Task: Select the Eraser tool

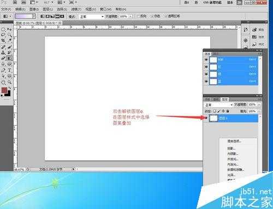Action: click(x=3, y=58)
